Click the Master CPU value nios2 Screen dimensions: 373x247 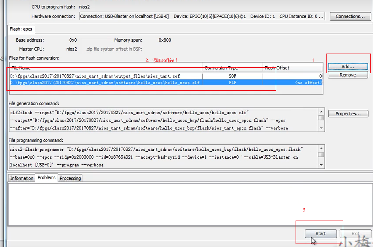click(72, 49)
